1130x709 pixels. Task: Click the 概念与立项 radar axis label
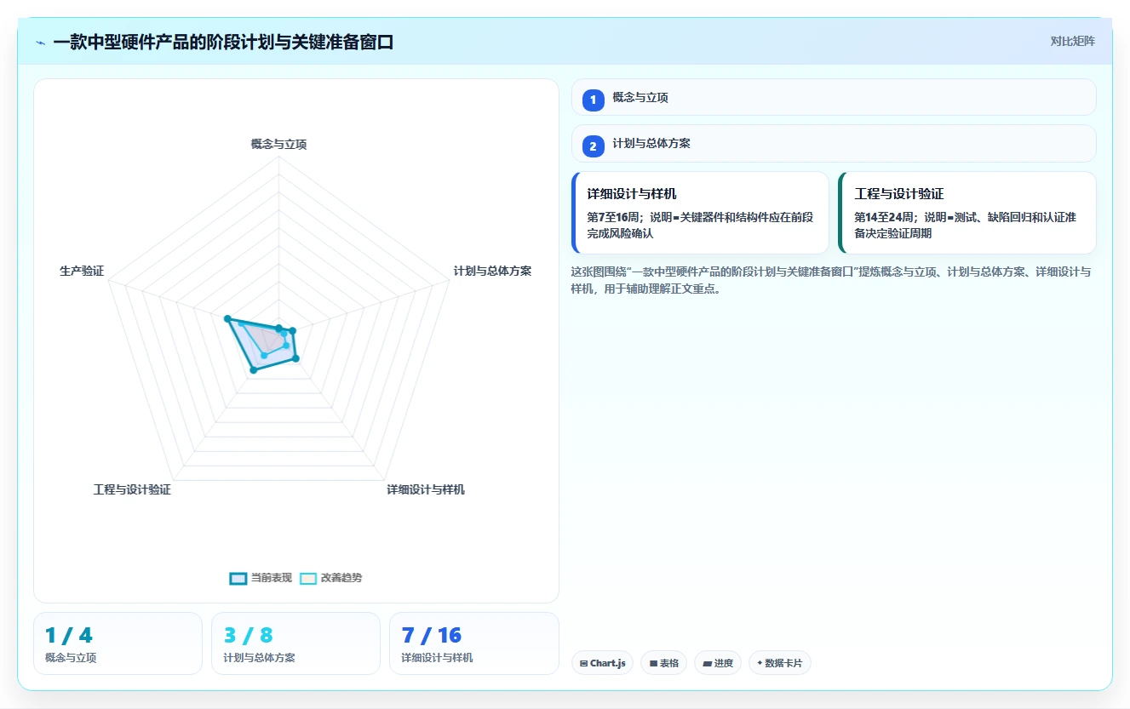pyautogui.click(x=278, y=145)
